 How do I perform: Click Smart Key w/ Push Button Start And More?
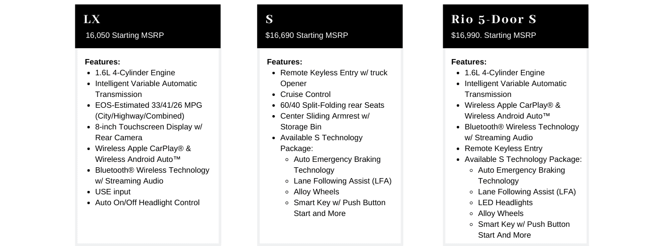tap(524, 230)
